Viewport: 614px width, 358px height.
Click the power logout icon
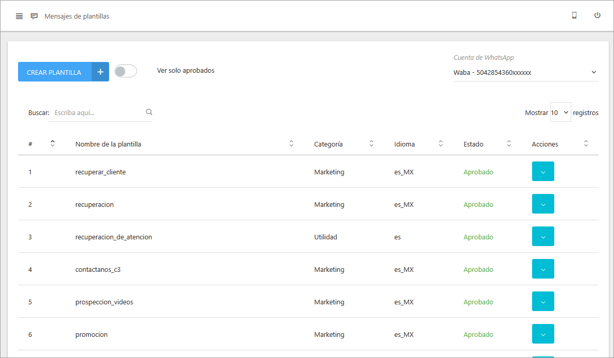point(598,15)
